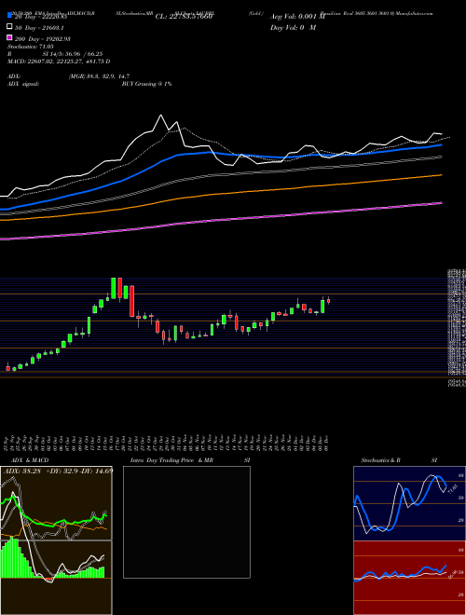The width and height of the screenshot is (466, 615).
Task: Click the 71.03 value label in the Stochastics panel
Action: point(451,488)
